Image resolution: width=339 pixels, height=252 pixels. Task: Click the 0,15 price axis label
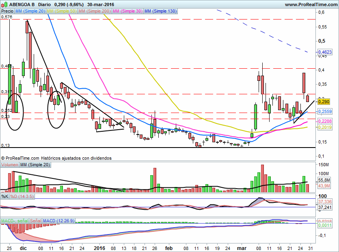[x=322, y=142]
